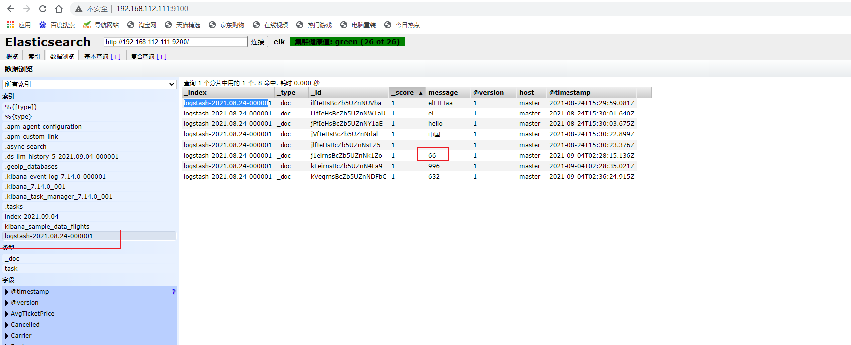851x345 pixels.
Task: Select the .async-search index
Action: point(90,147)
